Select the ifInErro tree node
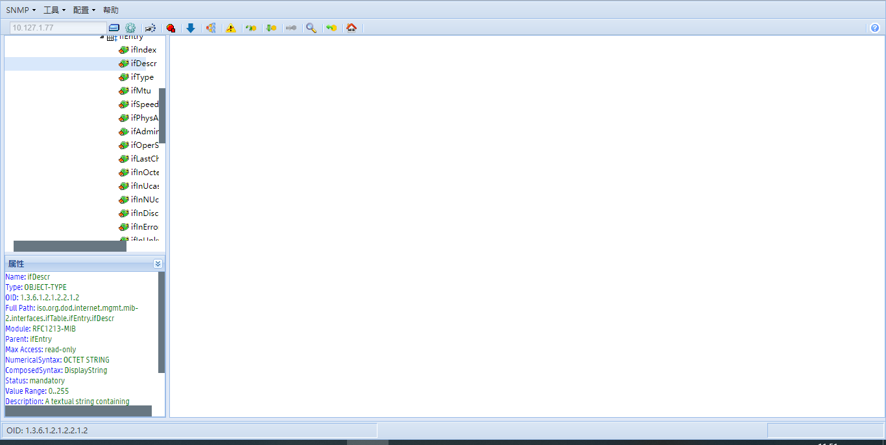 (144, 227)
